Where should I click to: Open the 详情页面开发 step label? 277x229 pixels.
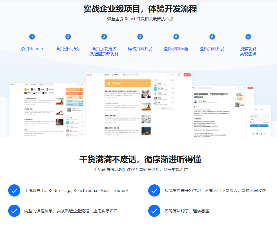[x=140, y=49]
